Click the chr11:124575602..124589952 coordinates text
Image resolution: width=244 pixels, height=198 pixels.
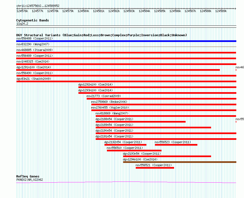[38, 6]
